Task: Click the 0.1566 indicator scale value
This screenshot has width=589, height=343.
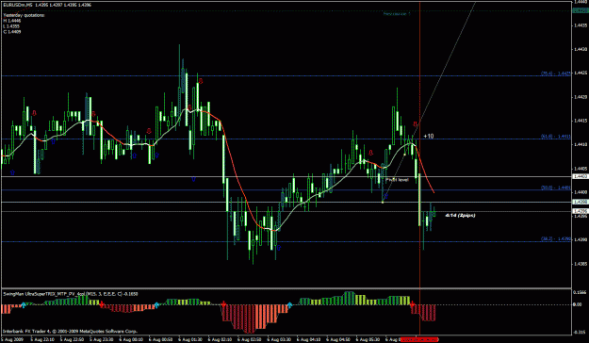Action: click(x=581, y=292)
